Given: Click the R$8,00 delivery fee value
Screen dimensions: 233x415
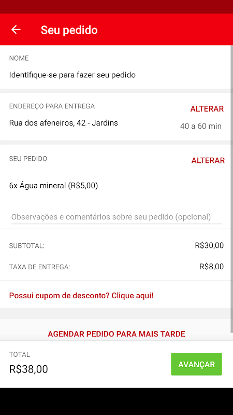Looking at the screenshot, I should (x=212, y=267).
